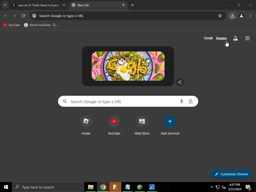Open the Gmail link
Viewport: 256px width, 192px height.
208,38
